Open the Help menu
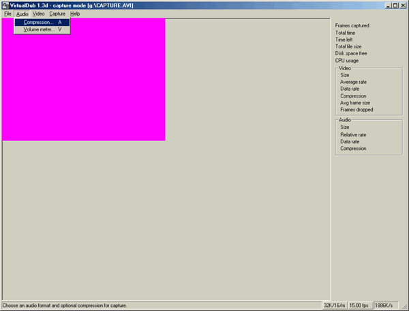The height and width of the screenshot is (311, 409). 75,14
